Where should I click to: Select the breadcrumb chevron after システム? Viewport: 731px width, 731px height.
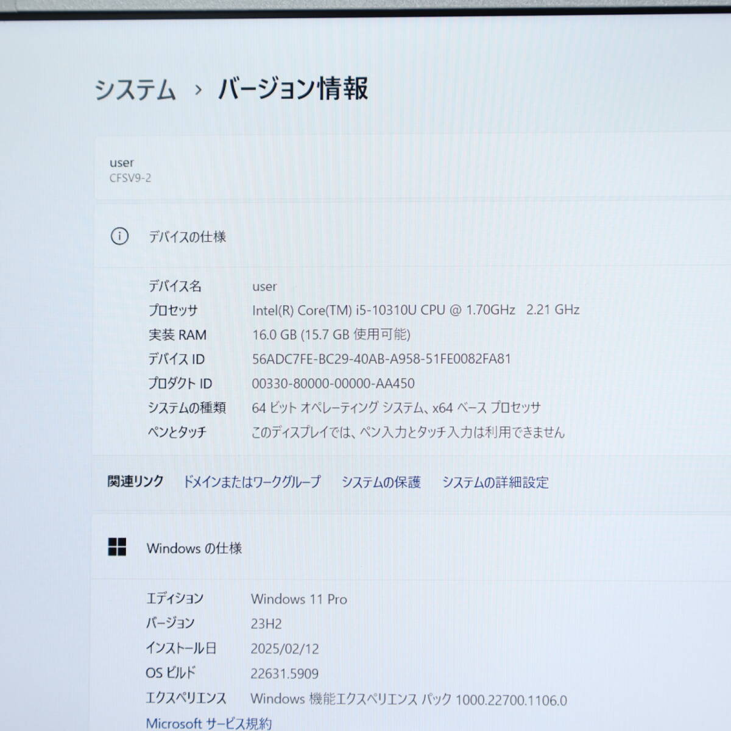[x=197, y=90]
